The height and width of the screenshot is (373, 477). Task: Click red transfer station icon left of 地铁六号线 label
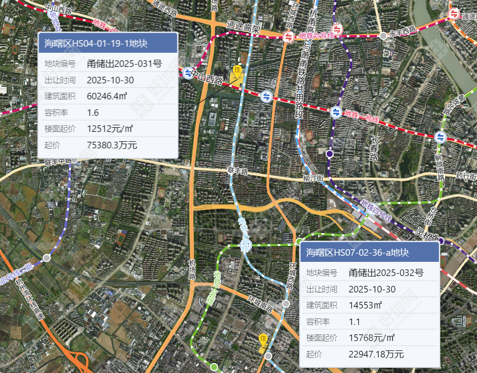click(288, 36)
